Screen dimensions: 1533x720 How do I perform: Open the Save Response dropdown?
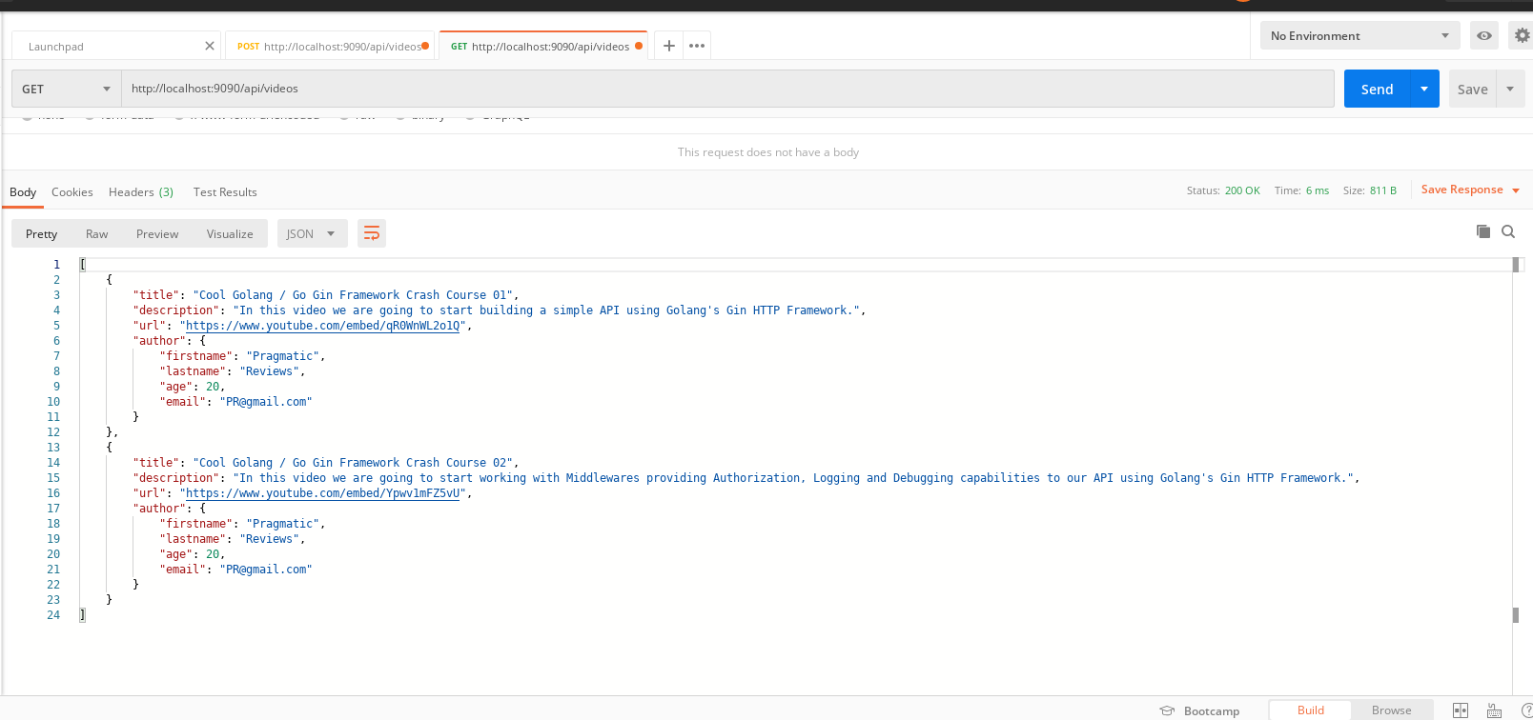click(x=1470, y=190)
